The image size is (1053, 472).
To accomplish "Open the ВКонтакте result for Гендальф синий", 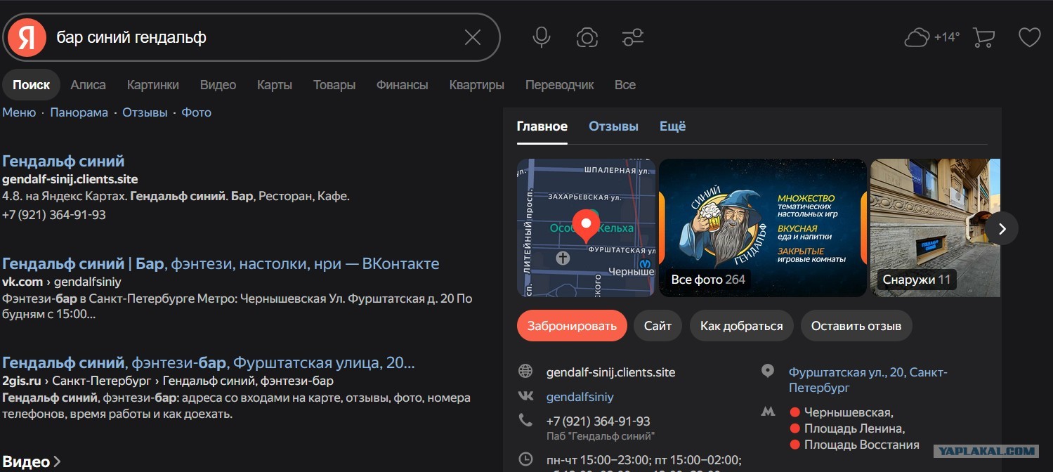I will pos(221,264).
